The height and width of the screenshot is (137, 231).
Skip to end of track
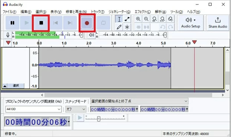[x=70, y=23]
